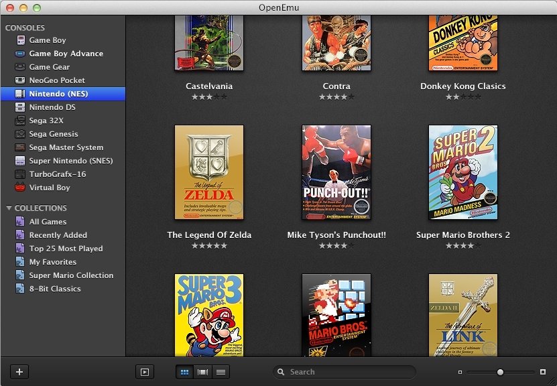Click the red Virtual Boy icon
Viewport: 557px width, 386px height.
[20, 188]
